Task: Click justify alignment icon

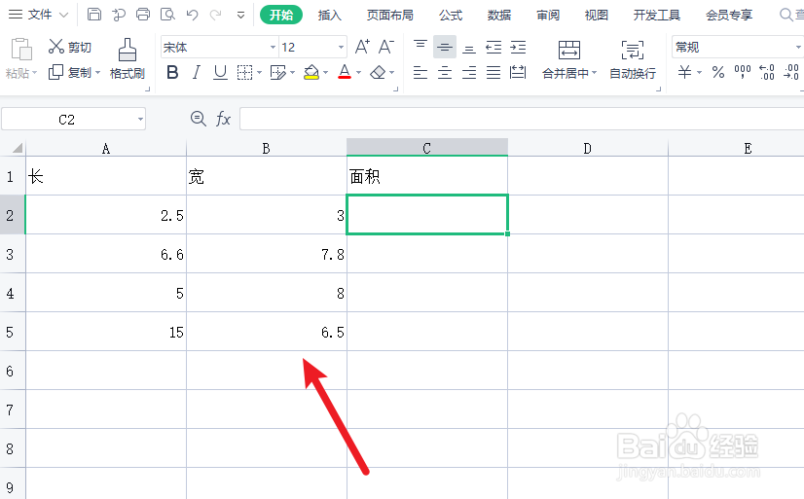Action: 493,73
